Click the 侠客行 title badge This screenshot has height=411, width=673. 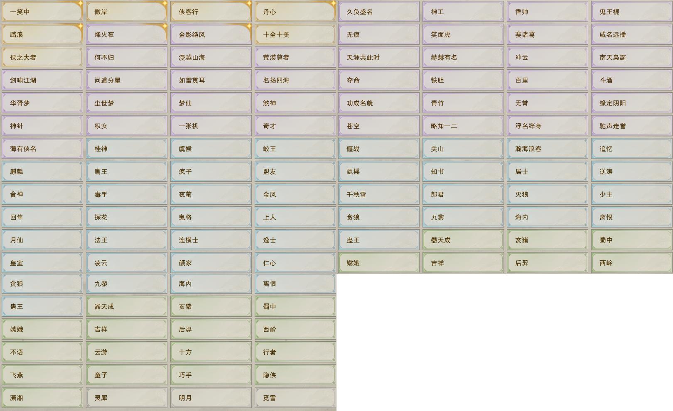pos(211,12)
